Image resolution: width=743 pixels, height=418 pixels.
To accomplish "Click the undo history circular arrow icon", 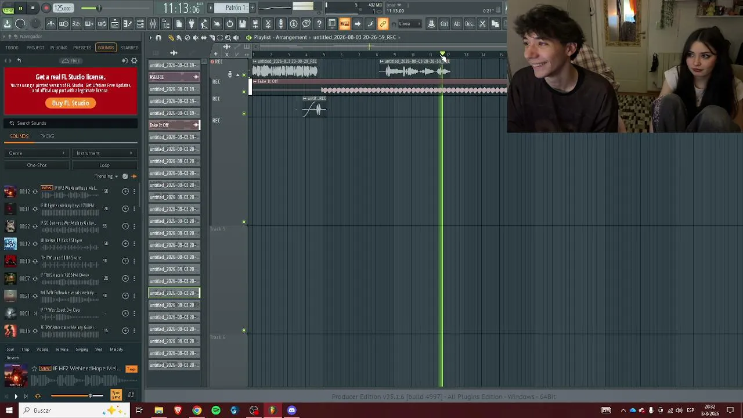I will click(x=230, y=24).
